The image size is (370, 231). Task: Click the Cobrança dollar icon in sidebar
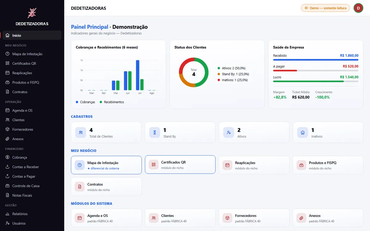[x=7, y=157]
